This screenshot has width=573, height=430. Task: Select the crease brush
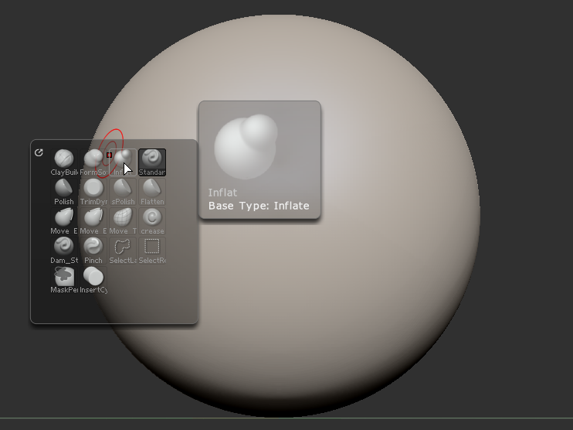click(x=152, y=221)
